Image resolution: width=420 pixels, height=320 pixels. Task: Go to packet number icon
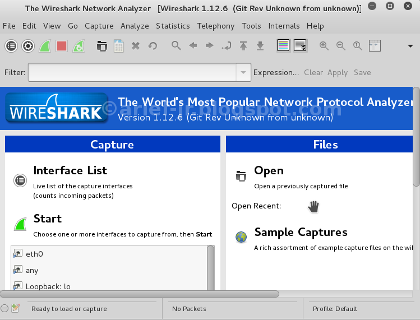pos(227,46)
